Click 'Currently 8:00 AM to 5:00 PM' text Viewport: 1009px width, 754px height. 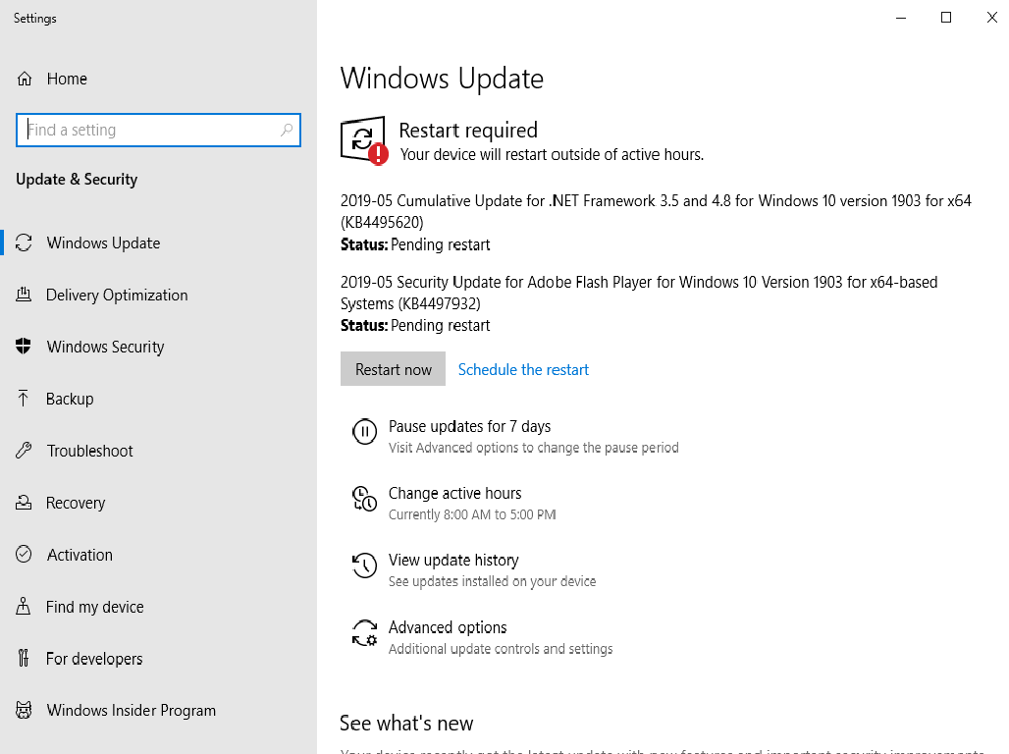click(x=472, y=514)
